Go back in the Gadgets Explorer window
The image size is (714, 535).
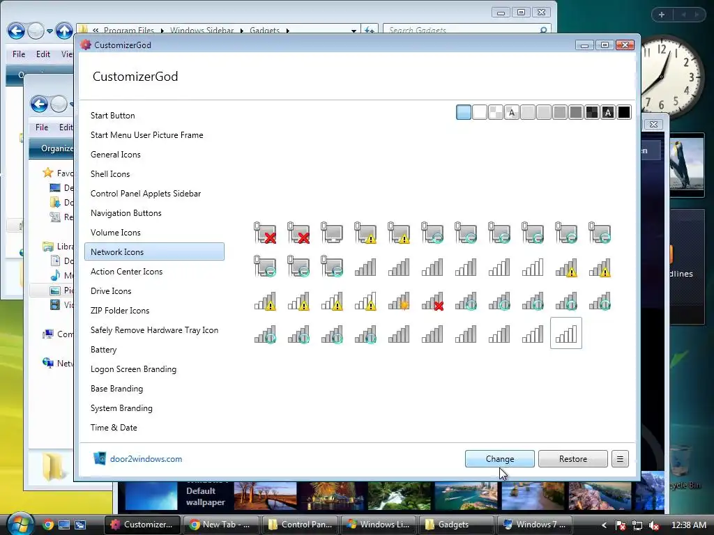click(x=16, y=31)
